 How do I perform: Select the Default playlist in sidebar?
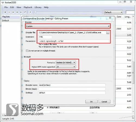(x=11, y=20)
